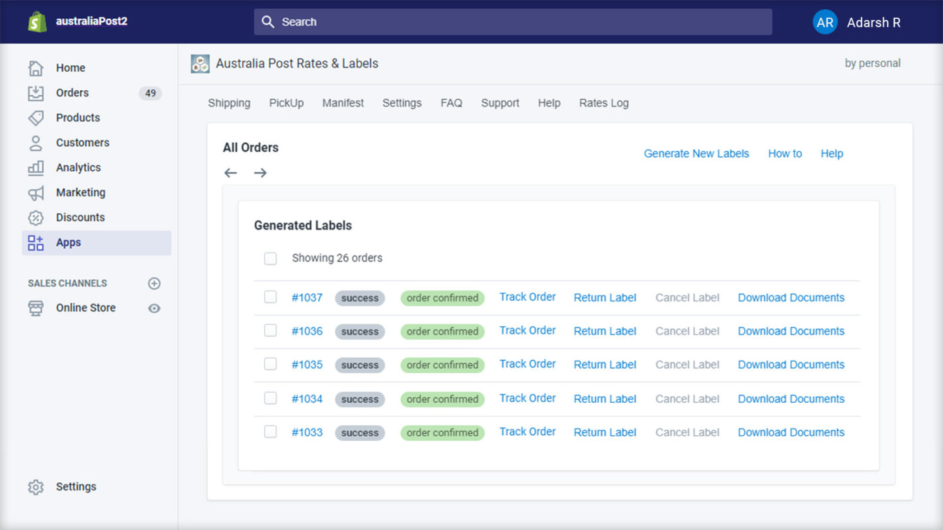Screen dimensions: 943x530
Task: Click Cancel Label for #1037
Action: pos(688,297)
